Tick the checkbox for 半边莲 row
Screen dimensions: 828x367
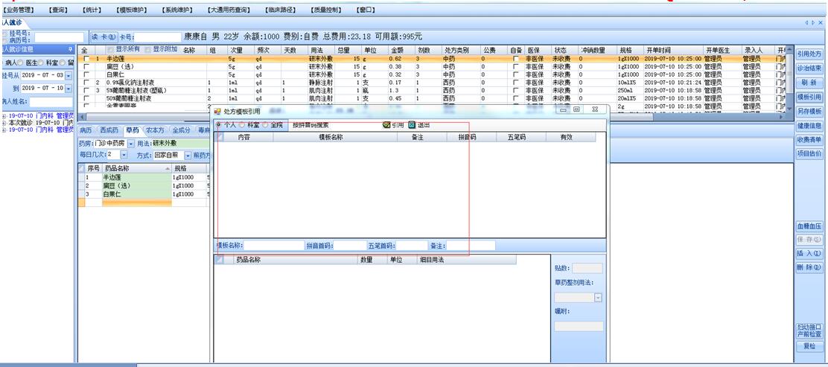86,59
